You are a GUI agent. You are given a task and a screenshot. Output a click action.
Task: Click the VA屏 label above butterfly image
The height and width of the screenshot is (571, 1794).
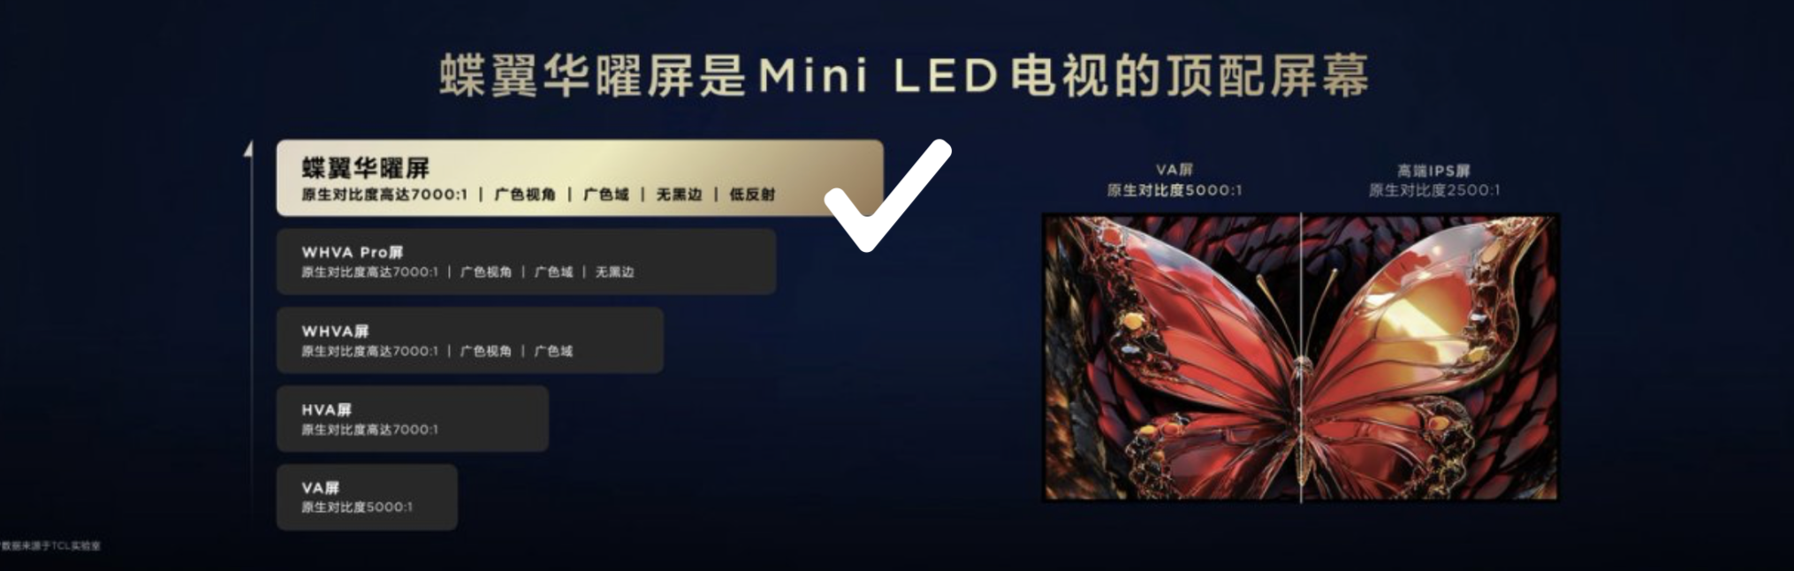(1174, 170)
